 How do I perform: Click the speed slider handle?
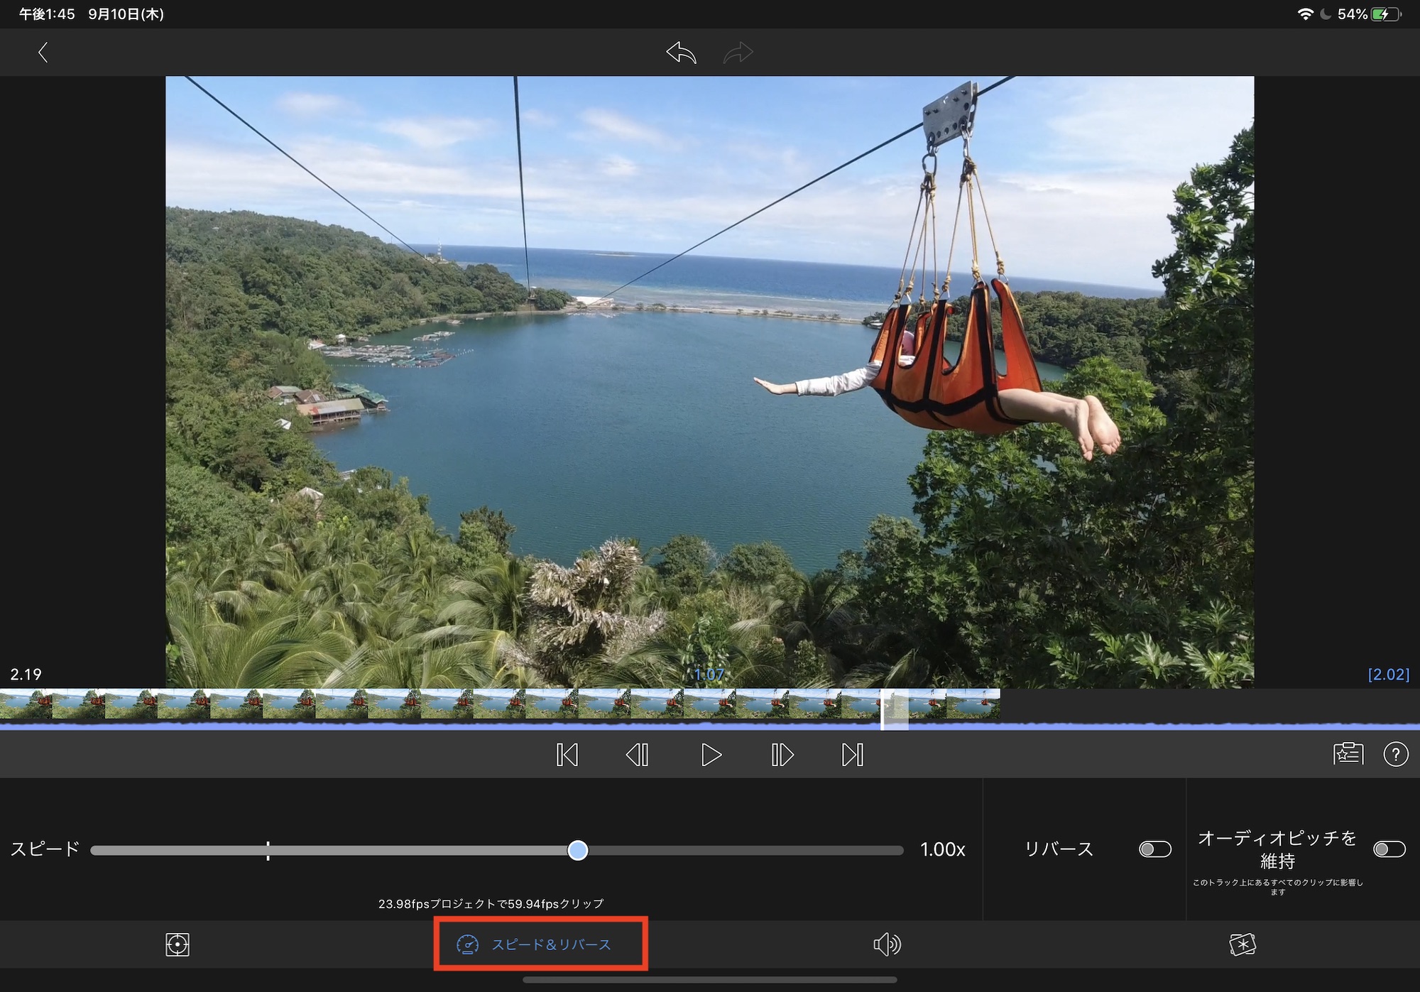point(578,850)
